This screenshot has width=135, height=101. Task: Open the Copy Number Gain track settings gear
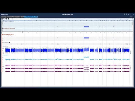[15, 22]
